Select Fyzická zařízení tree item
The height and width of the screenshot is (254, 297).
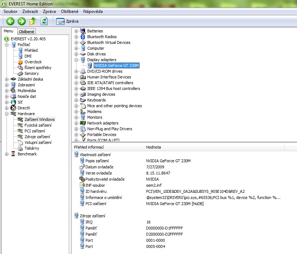tap(38, 125)
